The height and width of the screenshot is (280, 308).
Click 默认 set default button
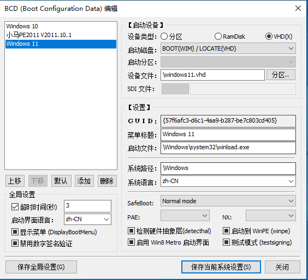tap(61, 181)
